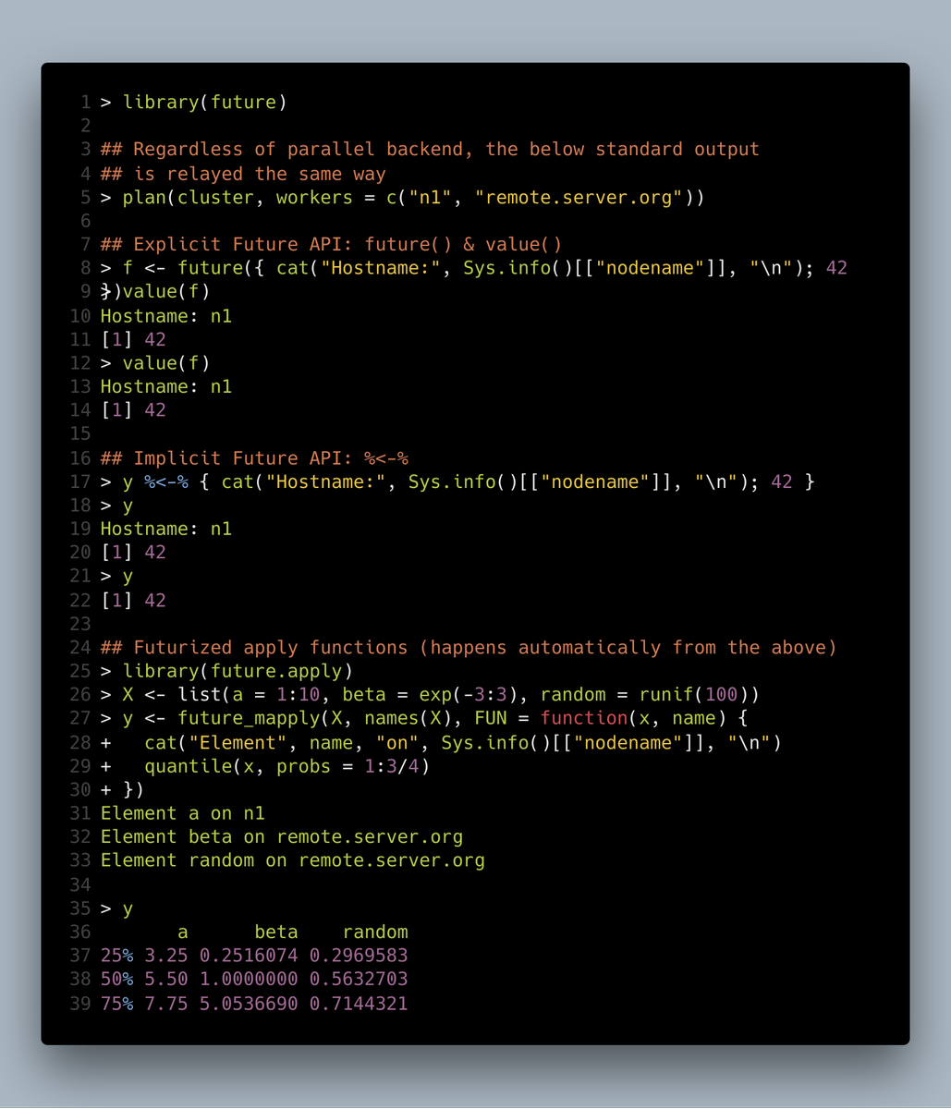The width and height of the screenshot is (951, 1109).
Task: Click '[1] 42' output on line 11
Action: (x=133, y=339)
